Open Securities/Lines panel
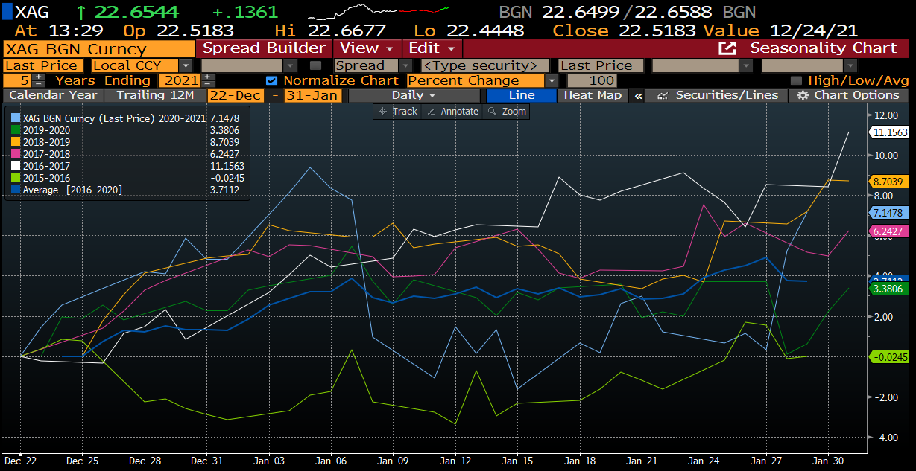 tap(717, 95)
